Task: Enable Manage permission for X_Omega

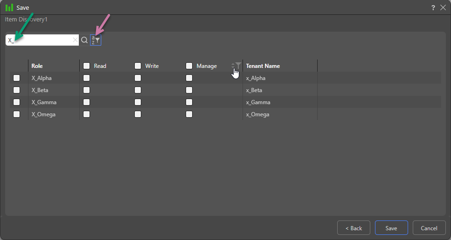Action: click(189, 114)
